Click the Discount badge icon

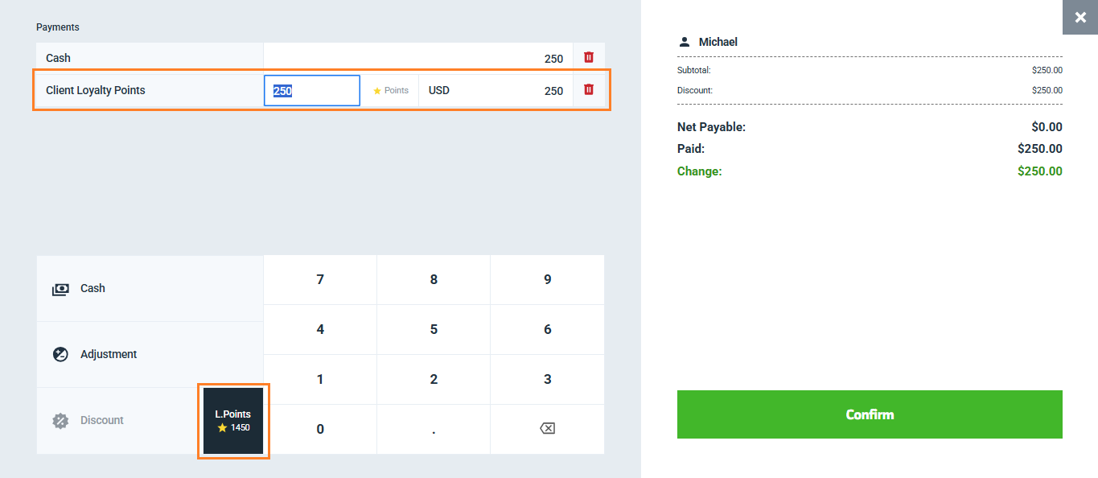(60, 420)
